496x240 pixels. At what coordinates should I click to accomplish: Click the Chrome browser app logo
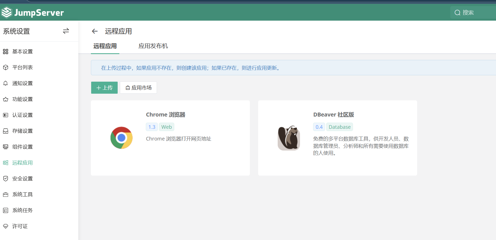coord(121,138)
